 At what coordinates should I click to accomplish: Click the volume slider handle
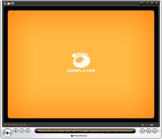[x=152, y=125]
